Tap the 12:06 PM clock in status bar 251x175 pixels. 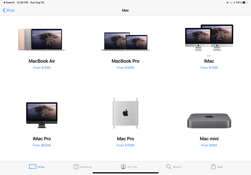click(23, 3)
